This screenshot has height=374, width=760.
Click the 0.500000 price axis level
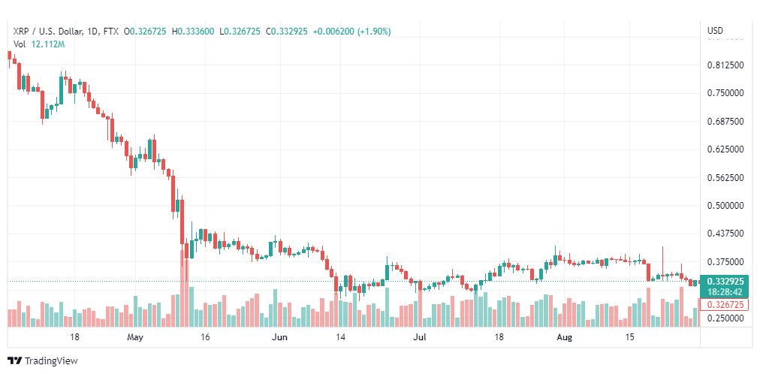[x=725, y=206]
